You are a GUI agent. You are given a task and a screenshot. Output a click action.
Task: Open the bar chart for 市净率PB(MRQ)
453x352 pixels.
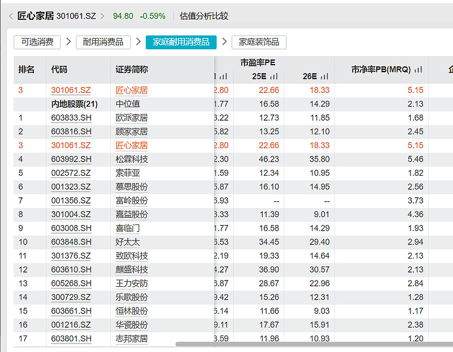(418, 70)
